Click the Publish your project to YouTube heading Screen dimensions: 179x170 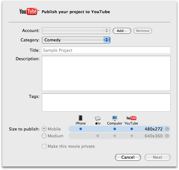(76, 12)
